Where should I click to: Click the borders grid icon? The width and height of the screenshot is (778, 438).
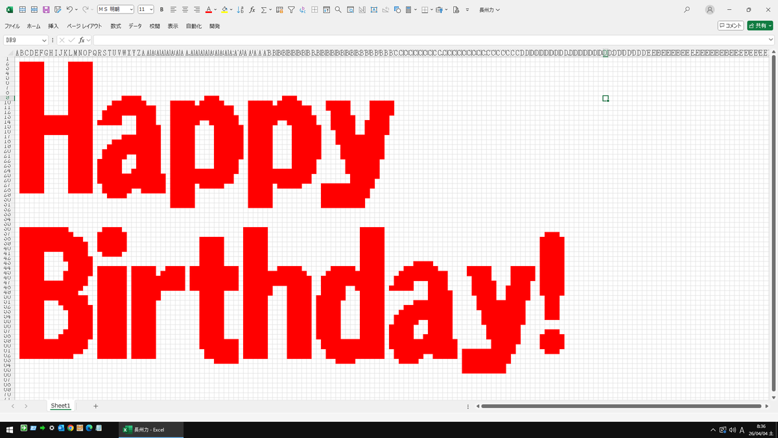tap(425, 10)
